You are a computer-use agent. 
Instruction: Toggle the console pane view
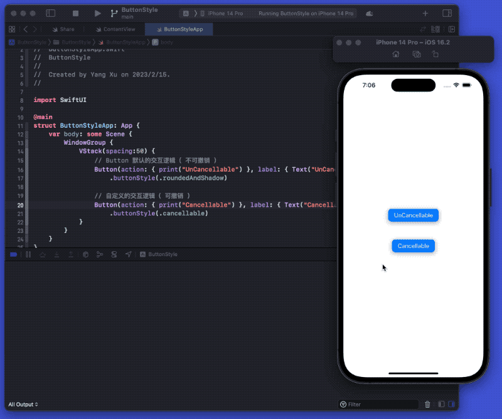451,405
